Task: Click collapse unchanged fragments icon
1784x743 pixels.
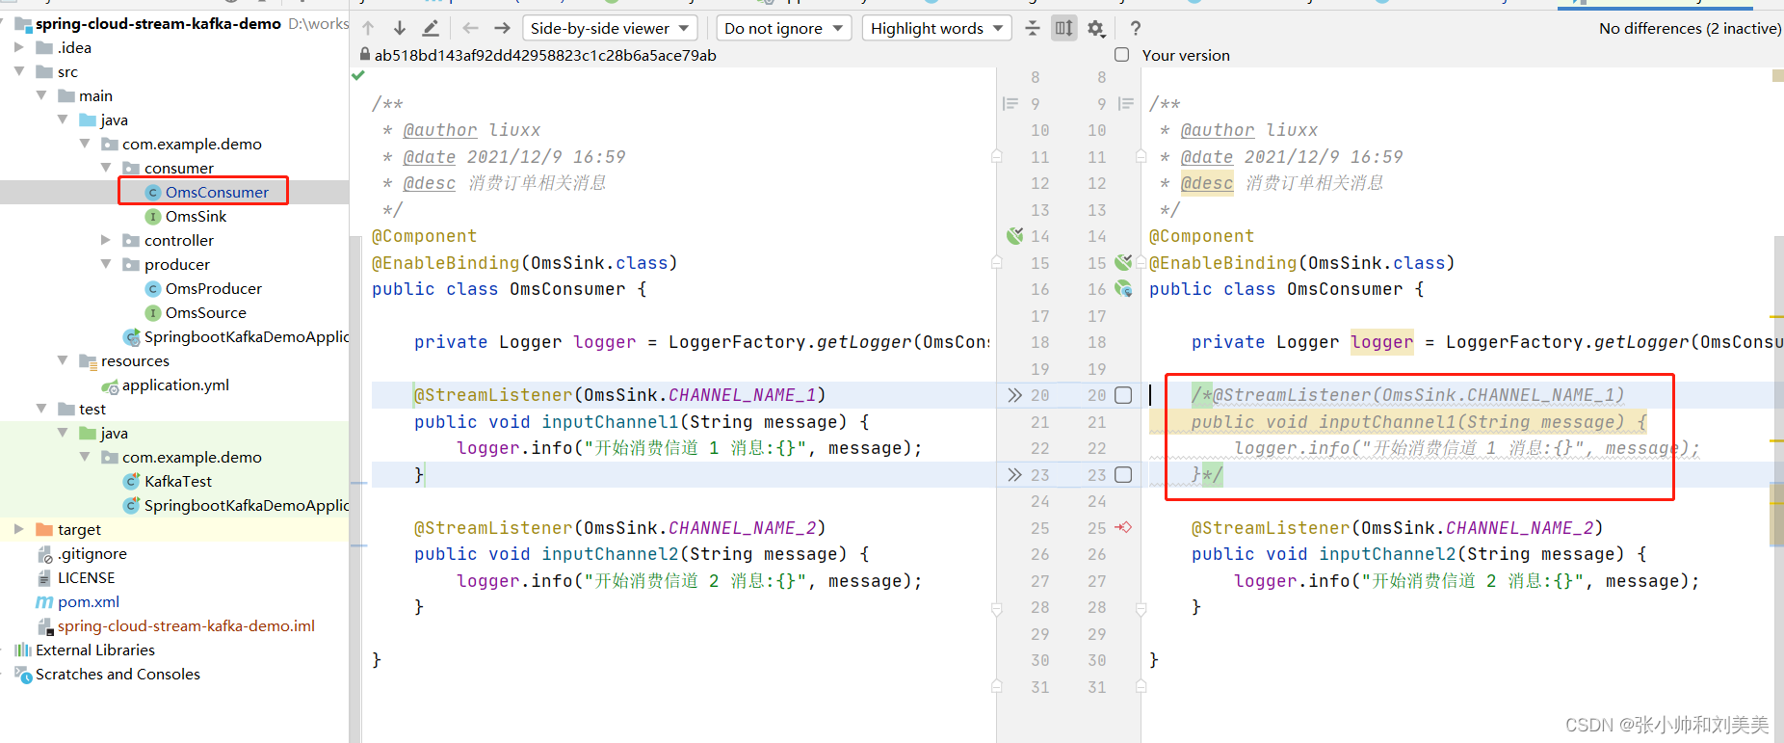Action: [x=1033, y=28]
